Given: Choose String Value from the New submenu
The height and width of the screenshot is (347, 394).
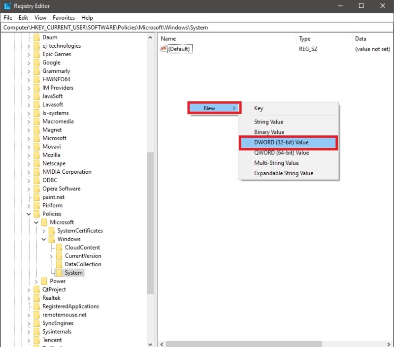Looking at the screenshot, I should [x=269, y=122].
